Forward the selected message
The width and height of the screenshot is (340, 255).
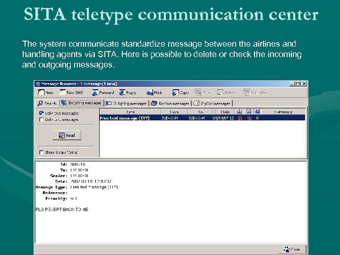point(103,93)
